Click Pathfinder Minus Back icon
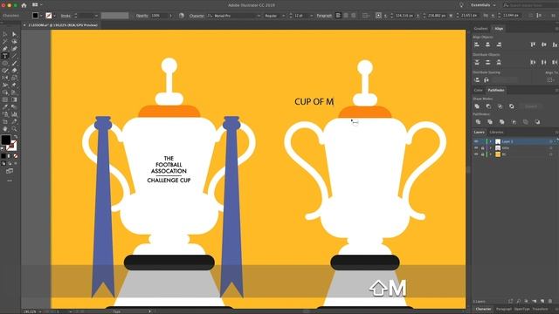 tap(537, 122)
